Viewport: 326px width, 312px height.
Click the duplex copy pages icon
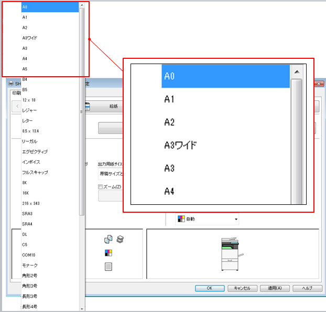tap(108, 240)
